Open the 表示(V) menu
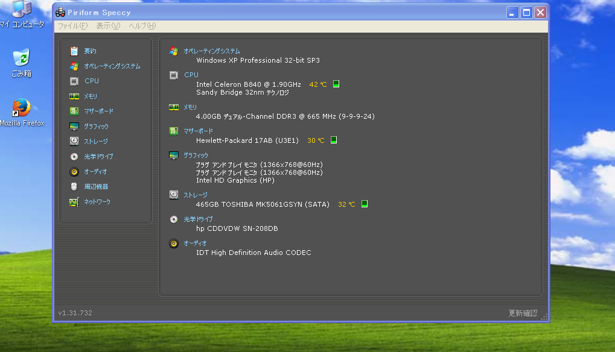The image size is (615, 352). point(108,26)
